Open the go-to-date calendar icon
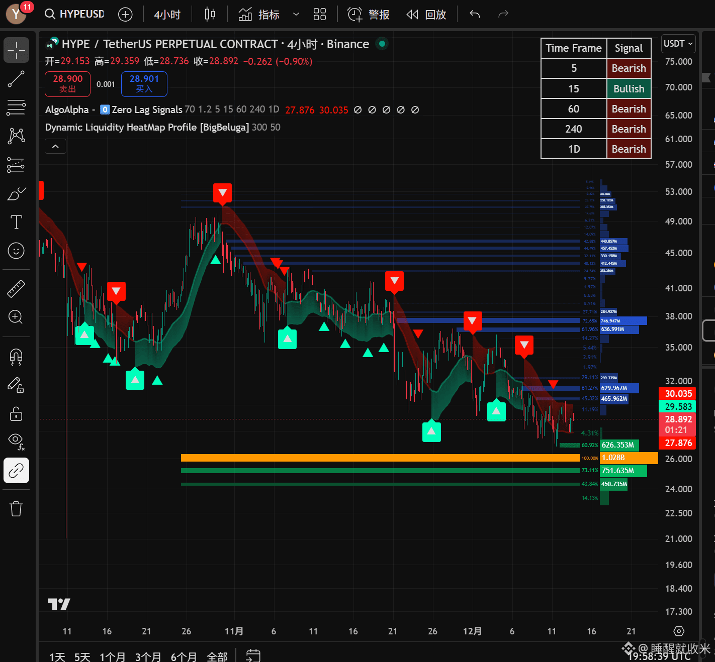Image resolution: width=715 pixels, height=662 pixels. pyautogui.click(x=253, y=655)
